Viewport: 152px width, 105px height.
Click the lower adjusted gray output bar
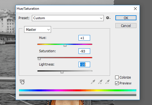pyautogui.click(x=78, y=95)
